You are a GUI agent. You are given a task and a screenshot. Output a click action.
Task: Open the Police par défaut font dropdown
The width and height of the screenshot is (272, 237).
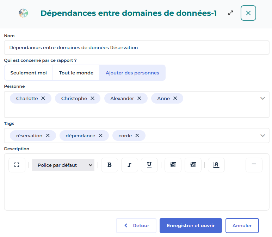pos(63,165)
